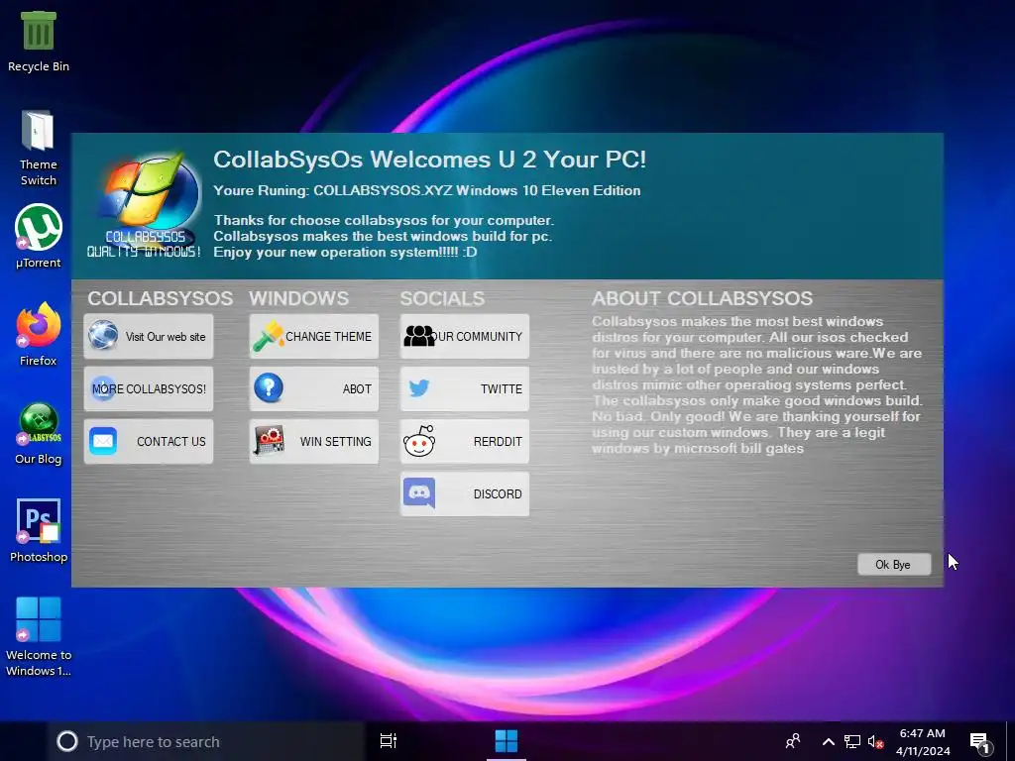The image size is (1015, 761).
Task: Click the Windows logo on the taskbar
Action: point(507,741)
